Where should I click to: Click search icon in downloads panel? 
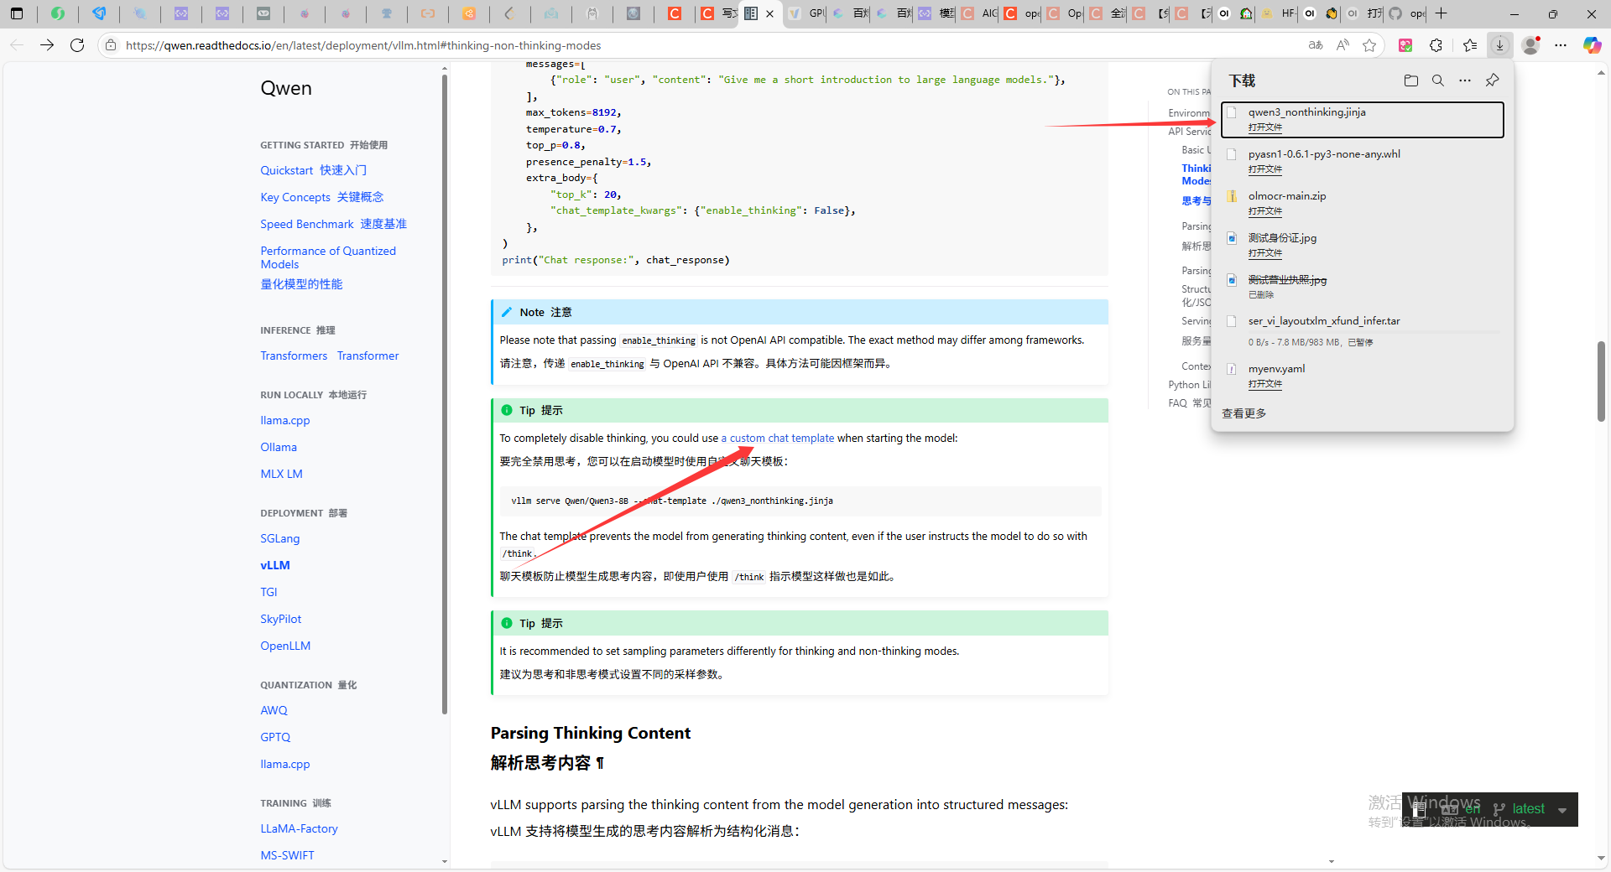click(1437, 80)
